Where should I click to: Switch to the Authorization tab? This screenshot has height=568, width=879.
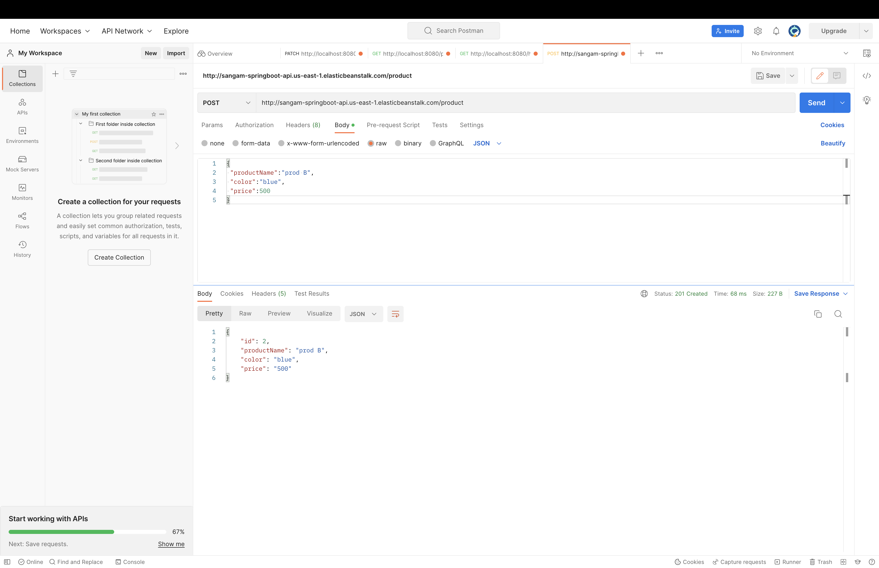[254, 125]
